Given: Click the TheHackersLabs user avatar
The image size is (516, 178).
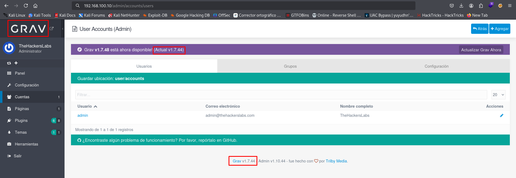Looking at the screenshot, I should [9, 48].
